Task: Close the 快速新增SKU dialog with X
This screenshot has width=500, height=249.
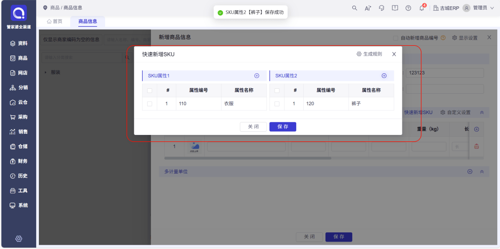Action: pyautogui.click(x=394, y=54)
